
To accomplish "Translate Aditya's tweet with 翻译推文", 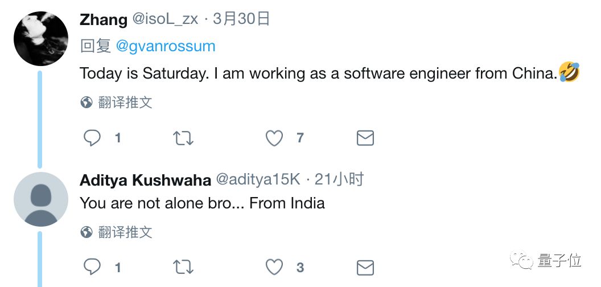I will coord(125,232).
